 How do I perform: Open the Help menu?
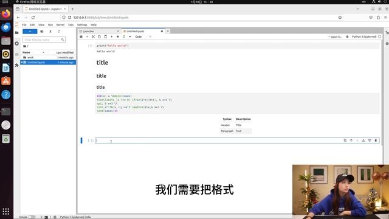pyautogui.click(x=94, y=25)
